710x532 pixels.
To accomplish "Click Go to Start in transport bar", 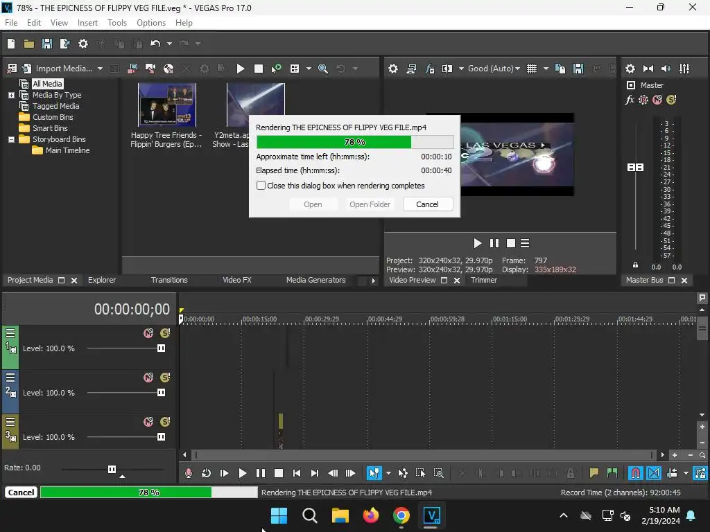I will 297,473.
